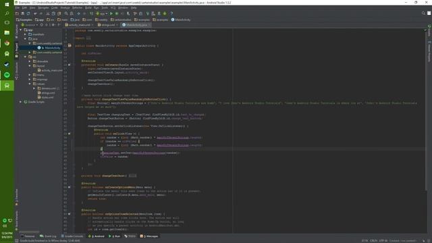
Task: Open Chrome from the taskbar
Action: tap(7, 43)
